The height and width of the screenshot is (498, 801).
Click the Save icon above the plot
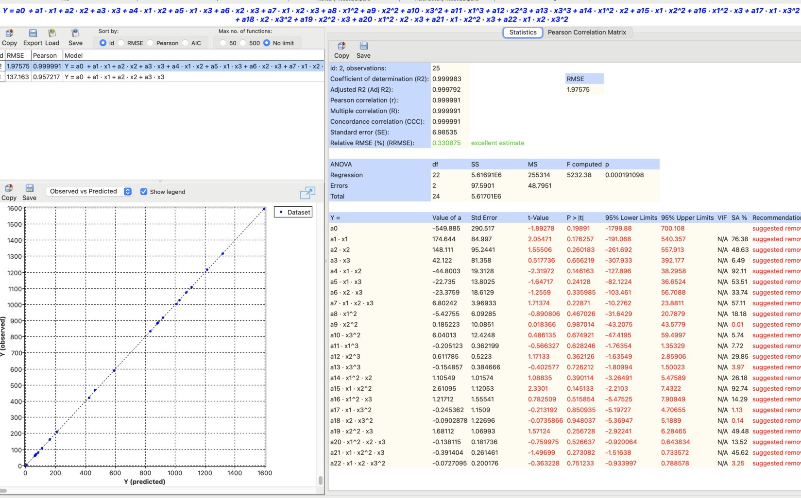coord(29,188)
